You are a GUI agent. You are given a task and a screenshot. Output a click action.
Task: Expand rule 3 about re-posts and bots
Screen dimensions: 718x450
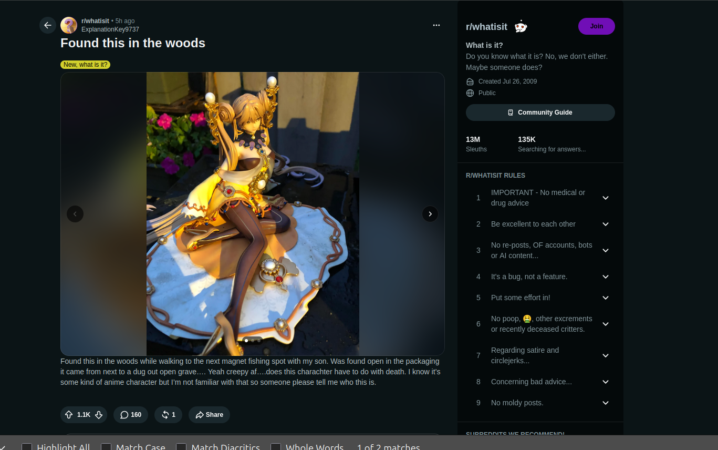(x=540, y=250)
